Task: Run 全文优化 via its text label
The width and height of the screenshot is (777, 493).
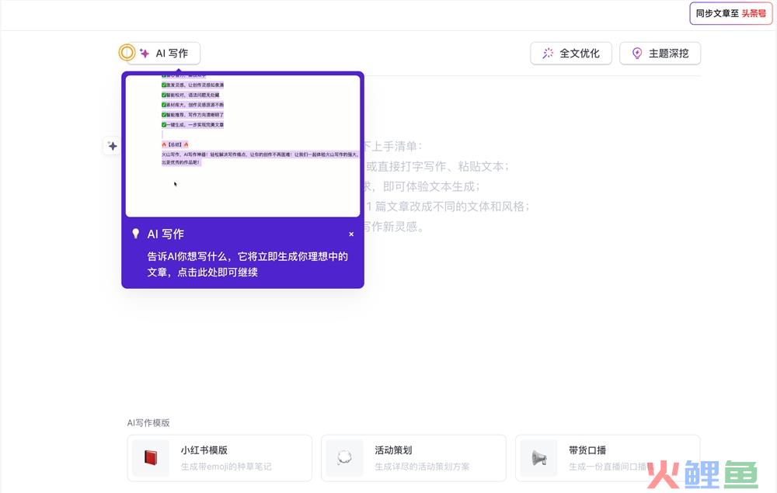Action: pos(580,54)
